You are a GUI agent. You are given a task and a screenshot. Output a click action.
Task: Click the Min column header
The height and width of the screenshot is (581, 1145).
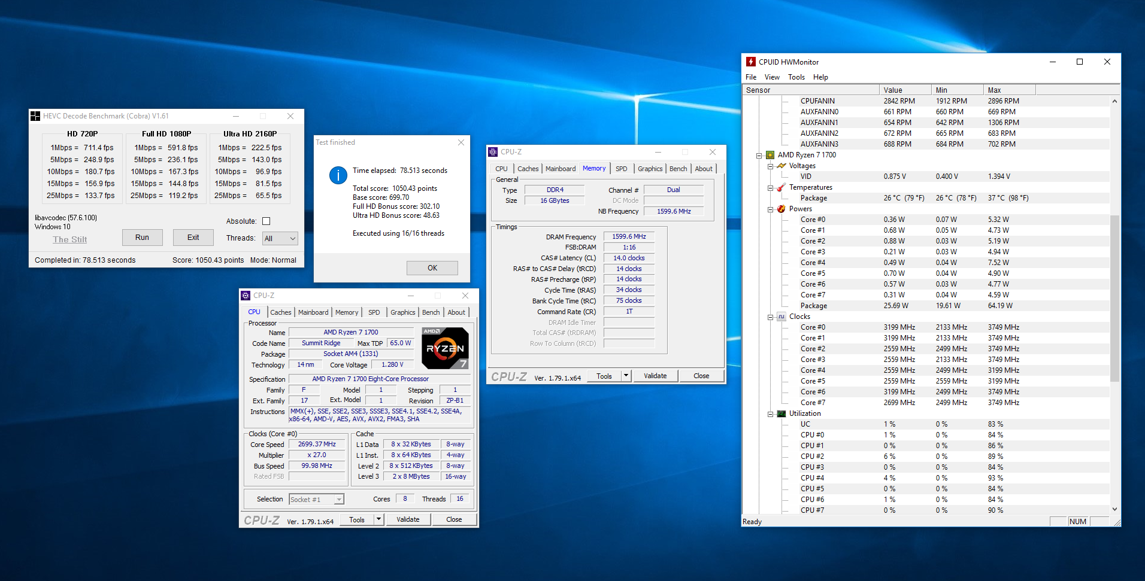(x=957, y=90)
